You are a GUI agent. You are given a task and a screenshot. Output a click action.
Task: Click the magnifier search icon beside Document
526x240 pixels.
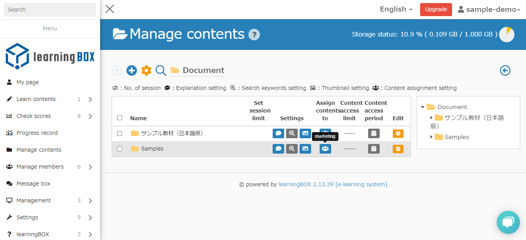click(x=161, y=70)
